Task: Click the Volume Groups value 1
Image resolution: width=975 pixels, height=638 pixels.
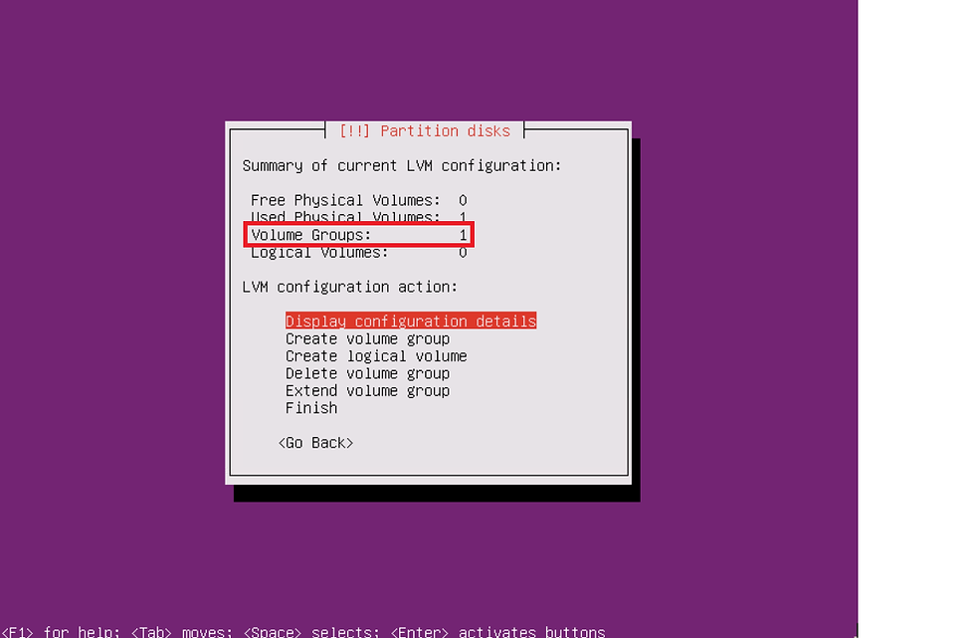Action: [463, 235]
